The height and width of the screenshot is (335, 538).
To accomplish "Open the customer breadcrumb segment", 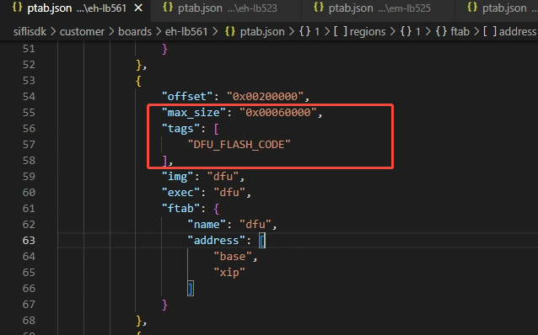I will coord(82,31).
